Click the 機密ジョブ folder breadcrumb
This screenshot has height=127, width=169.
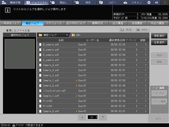53,35
